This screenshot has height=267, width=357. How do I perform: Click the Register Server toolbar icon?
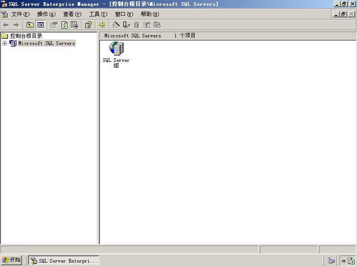(x=126, y=25)
